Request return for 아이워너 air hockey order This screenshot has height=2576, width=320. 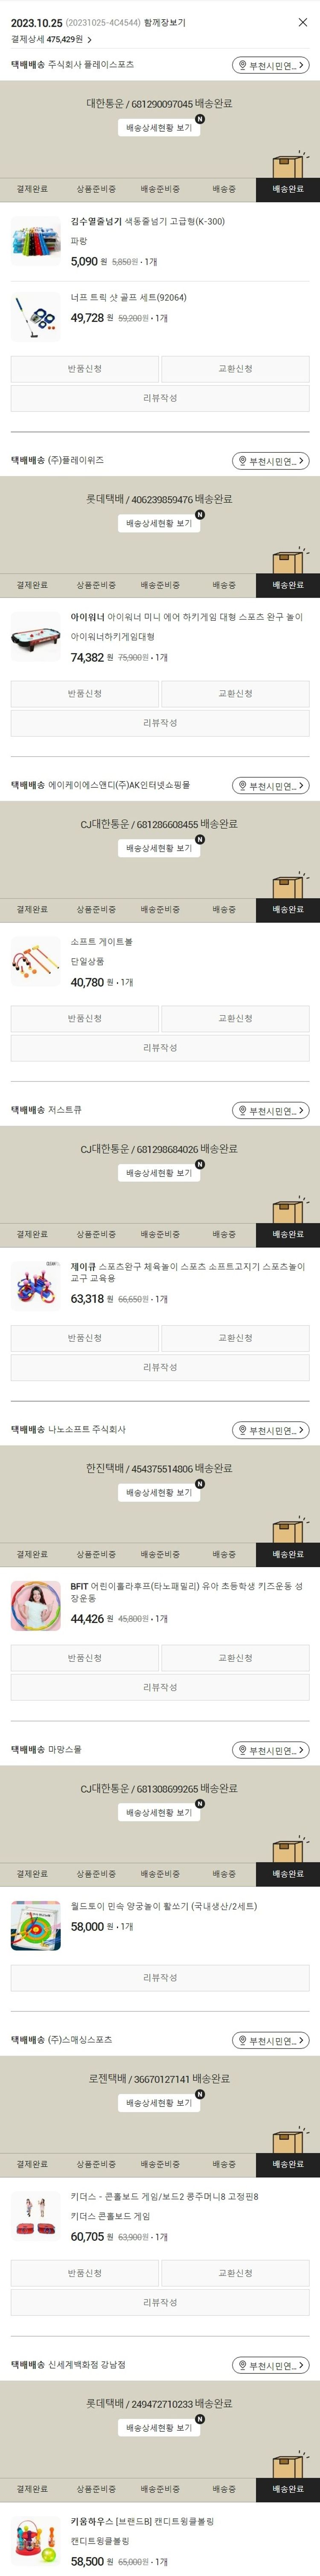[85, 693]
